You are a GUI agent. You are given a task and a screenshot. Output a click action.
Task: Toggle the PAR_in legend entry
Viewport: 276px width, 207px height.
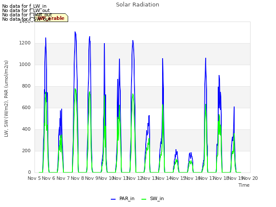(x=122, y=198)
